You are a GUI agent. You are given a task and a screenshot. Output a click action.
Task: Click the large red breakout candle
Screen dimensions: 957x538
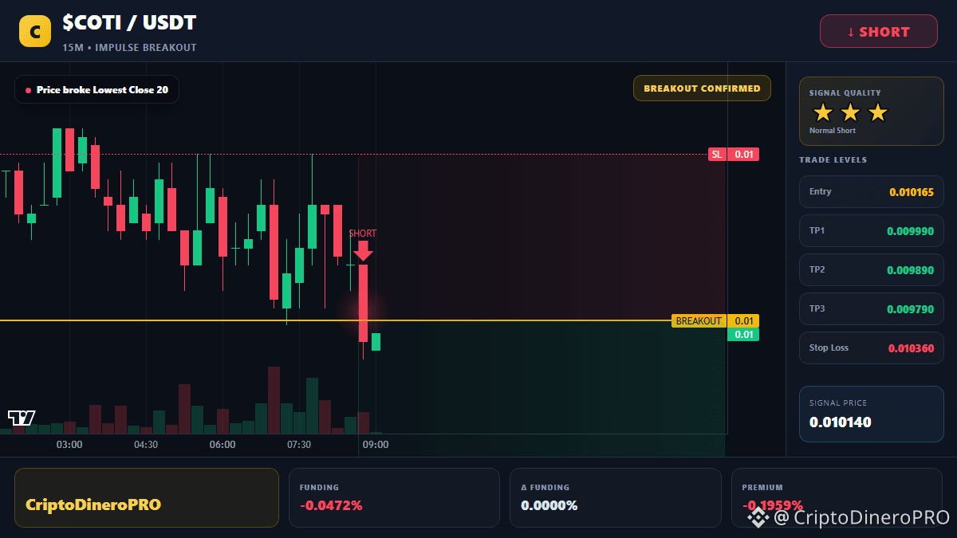pyautogui.click(x=363, y=303)
